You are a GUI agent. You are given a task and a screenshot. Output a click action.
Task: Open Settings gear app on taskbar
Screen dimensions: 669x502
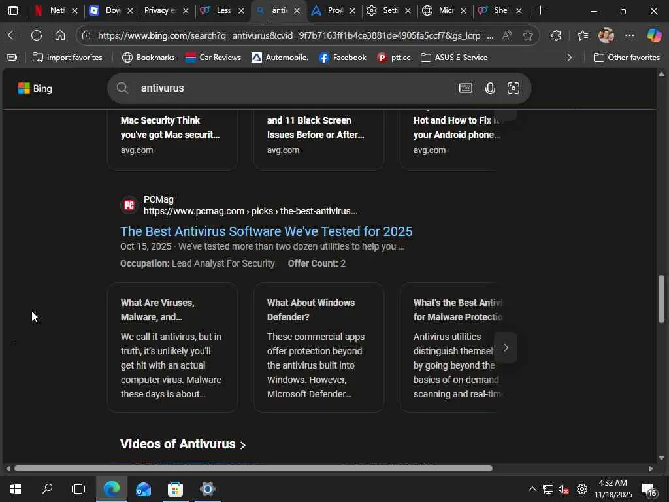click(x=207, y=489)
